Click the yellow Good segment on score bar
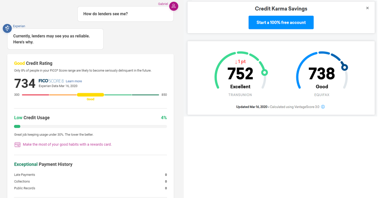The image size is (378, 198). 90,95
